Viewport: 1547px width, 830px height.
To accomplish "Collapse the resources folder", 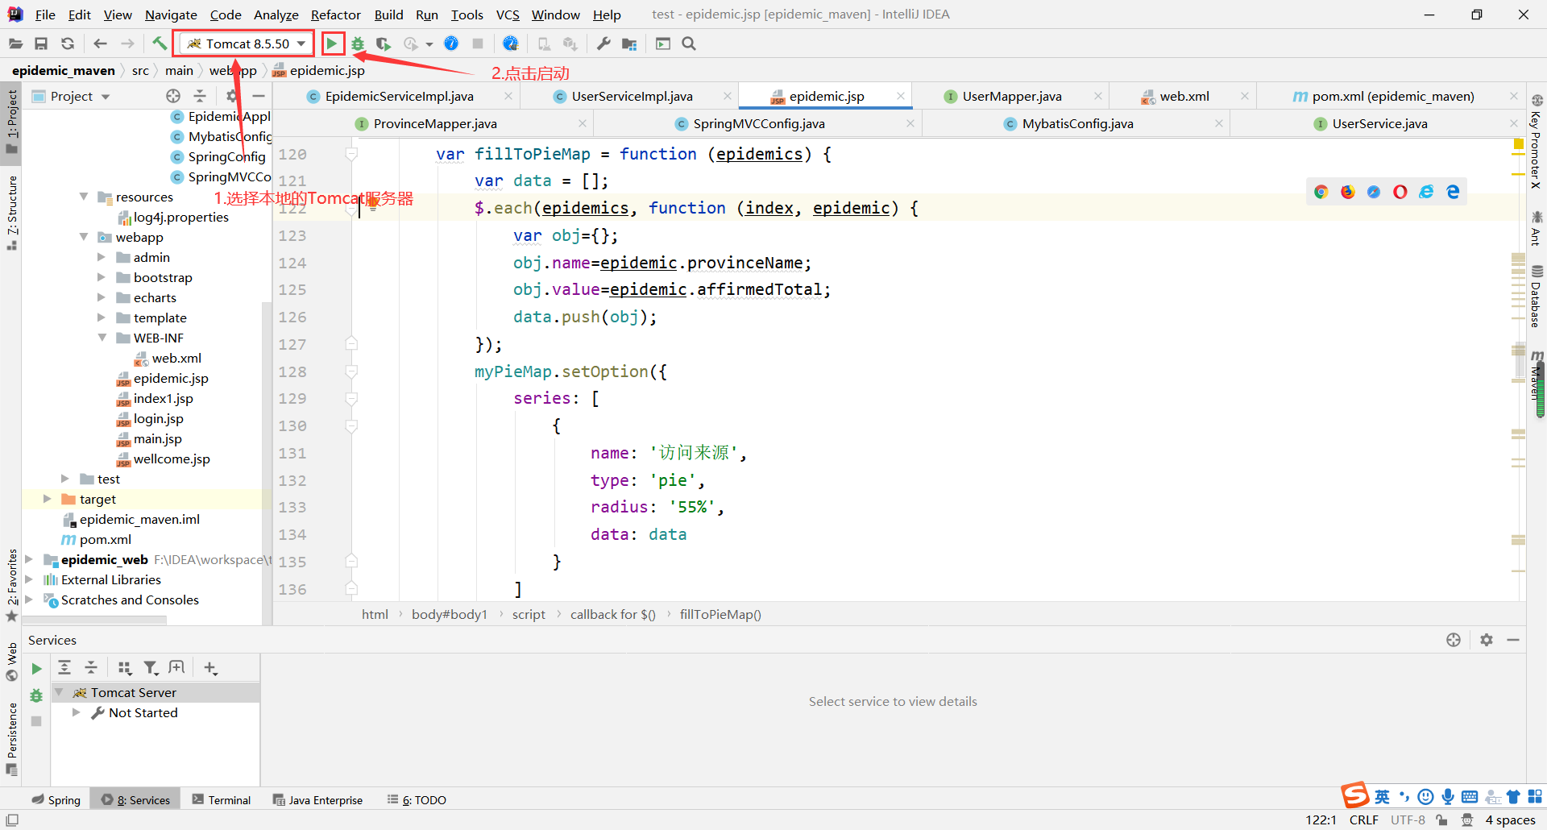I will (84, 197).
